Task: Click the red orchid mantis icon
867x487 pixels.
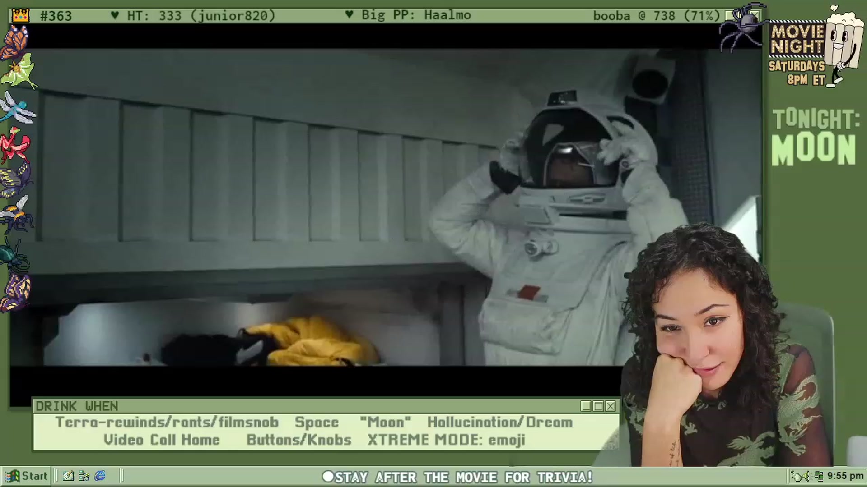Action: click(15, 144)
